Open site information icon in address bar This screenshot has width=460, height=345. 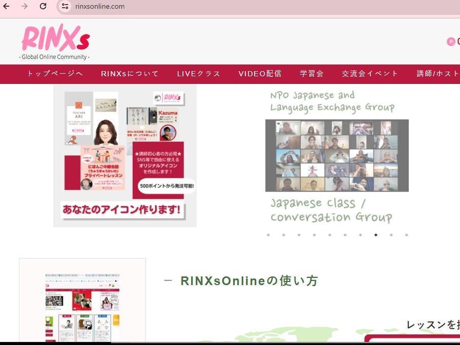(65, 6)
